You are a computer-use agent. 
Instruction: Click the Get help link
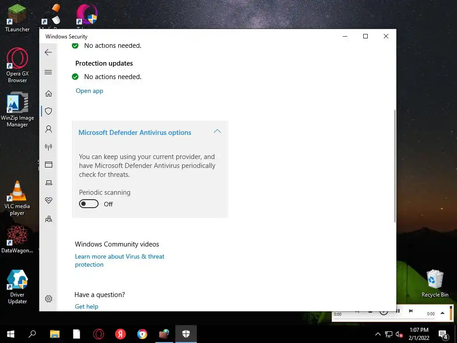pyautogui.click(x=87, y=306)
